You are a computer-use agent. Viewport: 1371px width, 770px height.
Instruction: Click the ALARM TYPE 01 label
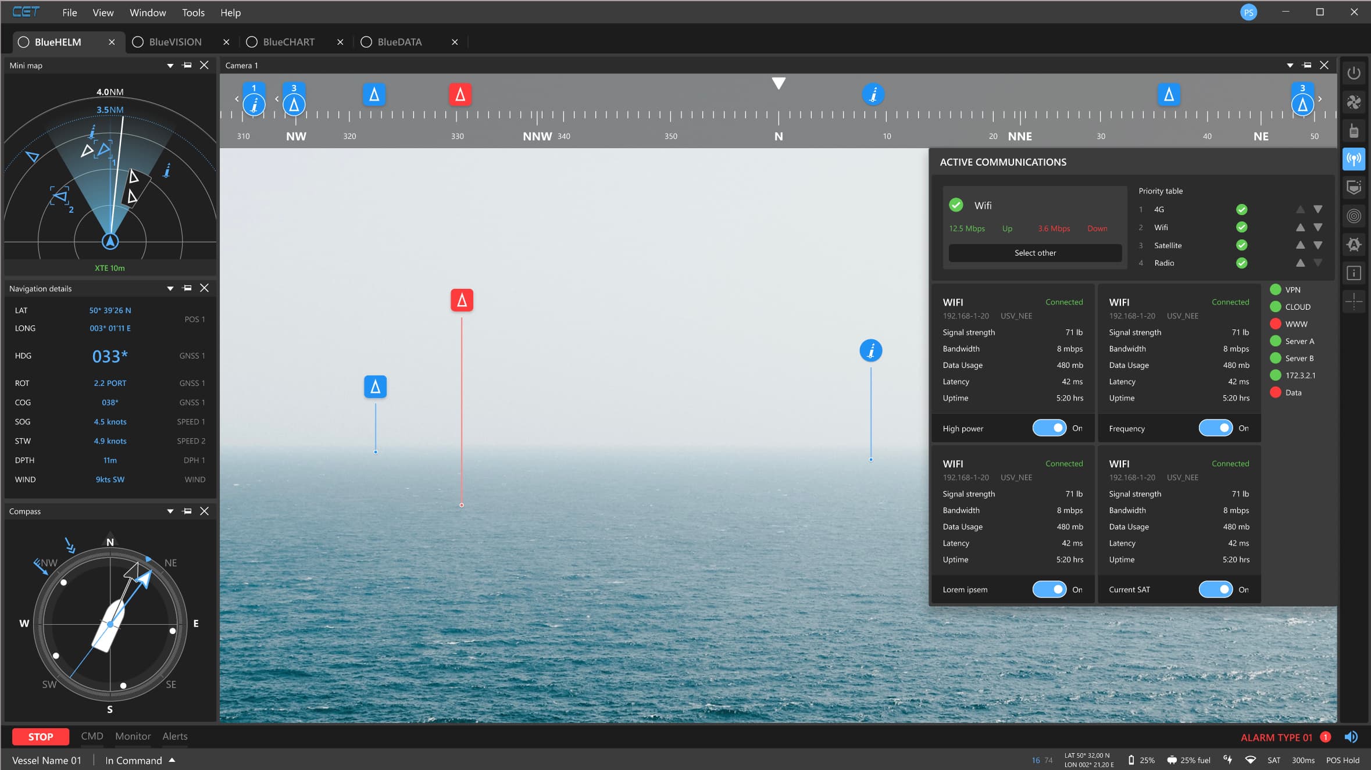[1276, 737]
